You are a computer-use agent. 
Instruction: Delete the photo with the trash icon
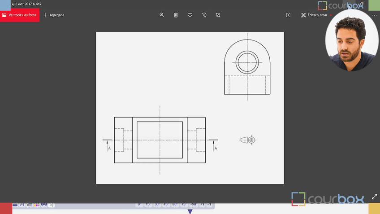pos(176,15)
